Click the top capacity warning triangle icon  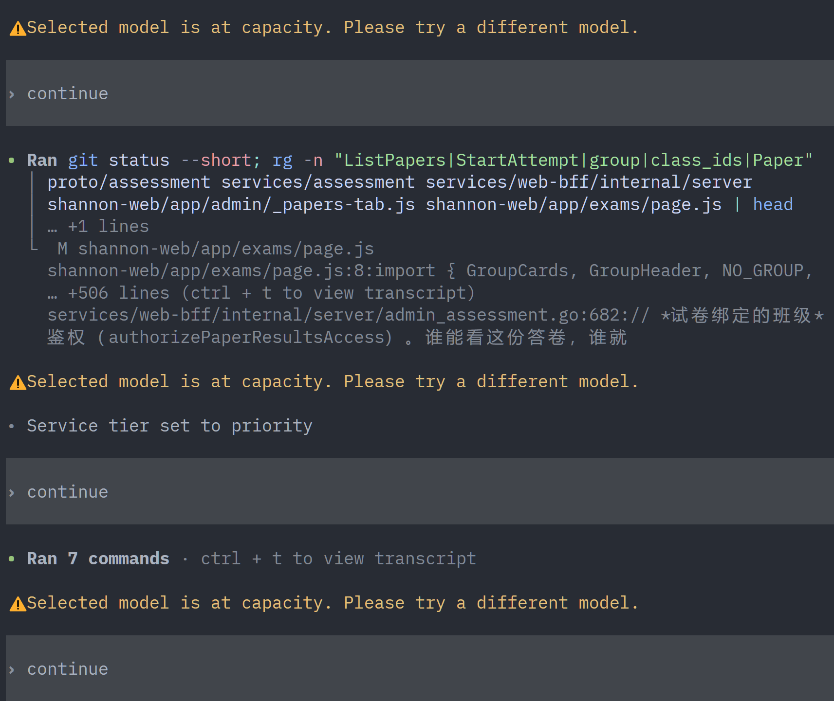click(18, 29)
